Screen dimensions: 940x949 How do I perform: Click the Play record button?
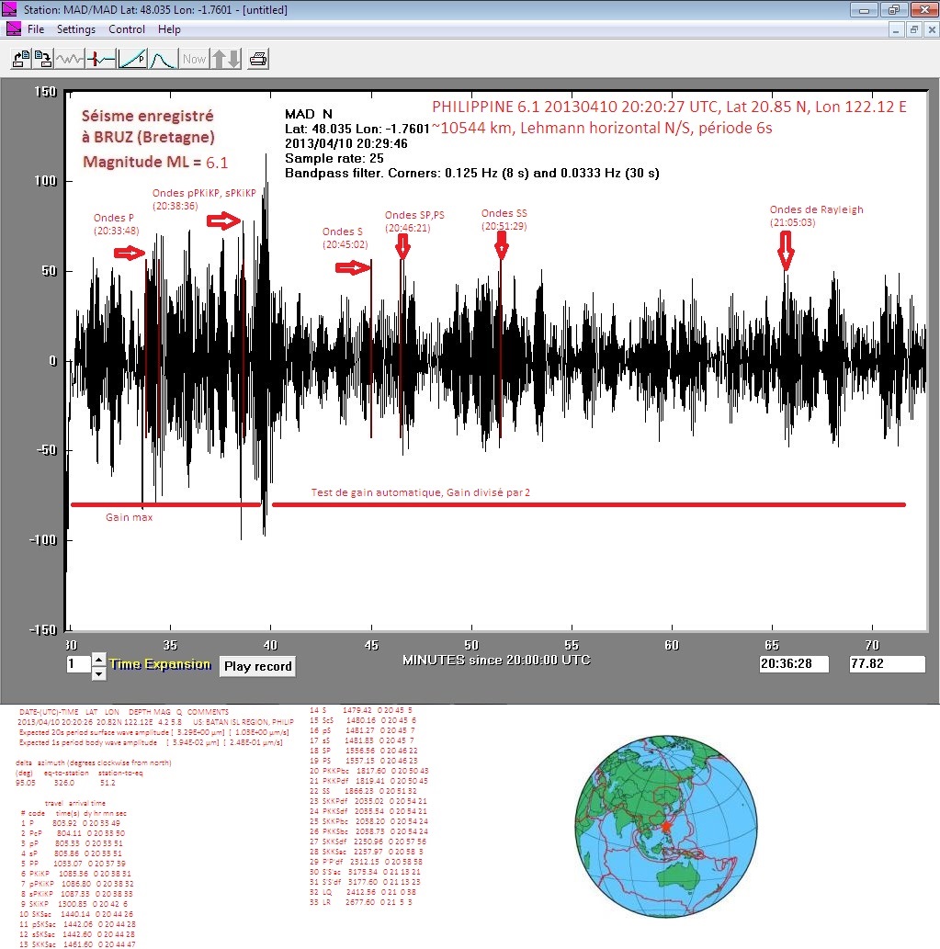pos(257,666)
